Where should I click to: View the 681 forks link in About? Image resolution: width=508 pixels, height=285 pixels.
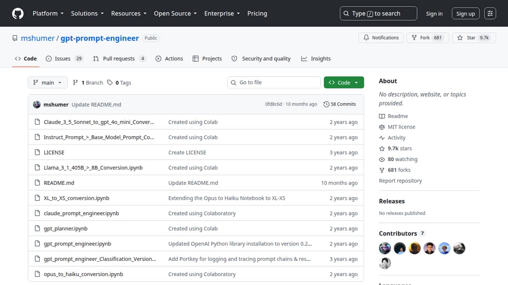click(x=395, y=170)
